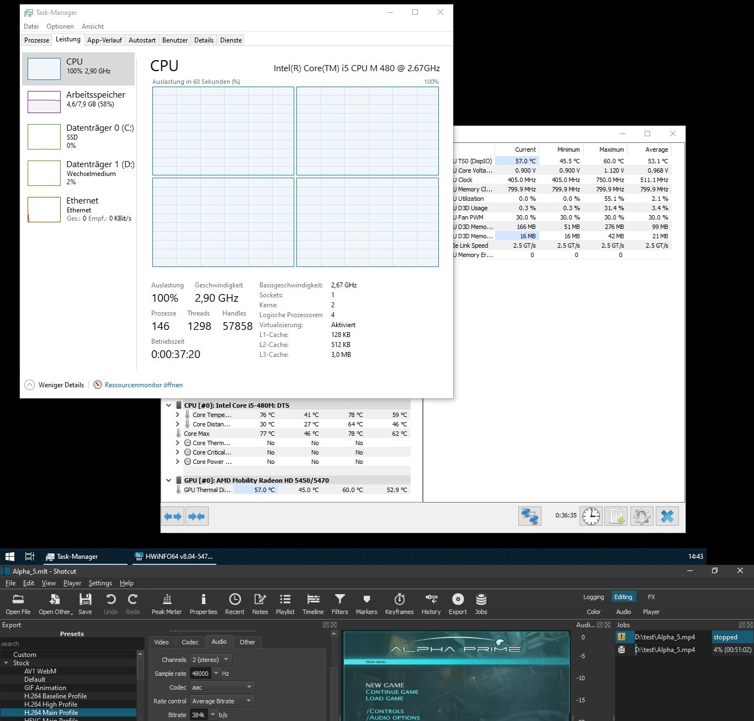Collapse the Stock presets tree
Image resolution: width=754 pixels, height=721 pixels.
[x=6, y=663]
